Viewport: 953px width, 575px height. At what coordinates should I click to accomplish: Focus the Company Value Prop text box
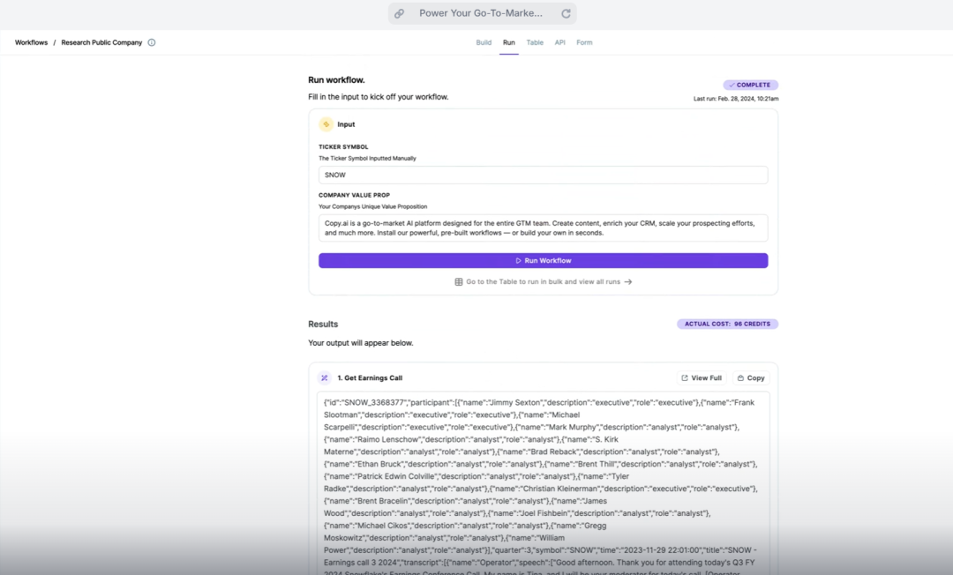point(543,228)
